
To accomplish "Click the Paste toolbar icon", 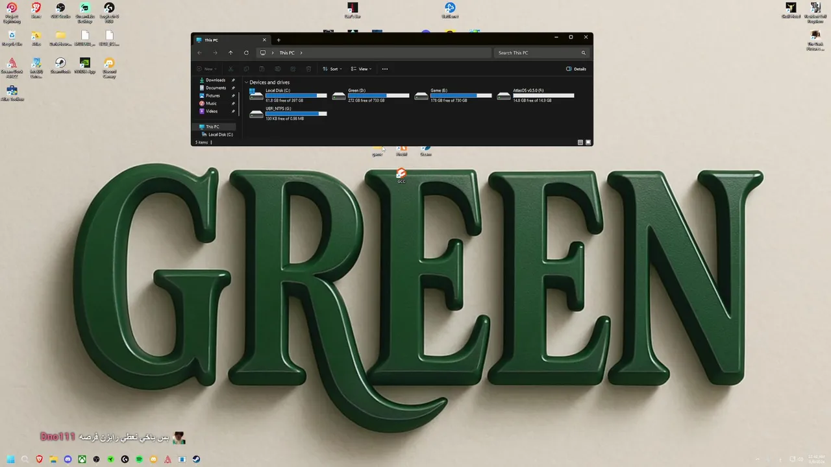I will [262, 69].
